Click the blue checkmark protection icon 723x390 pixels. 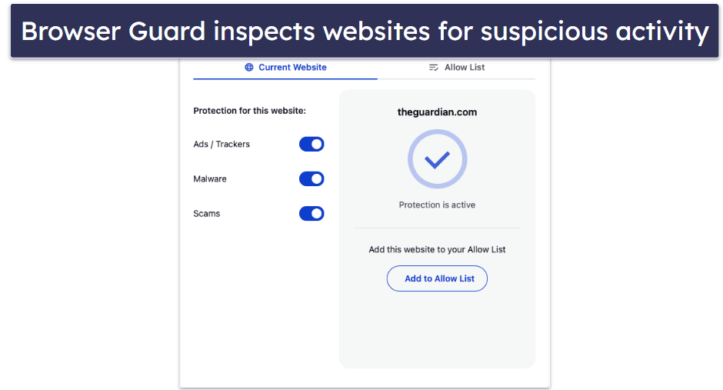437,159
